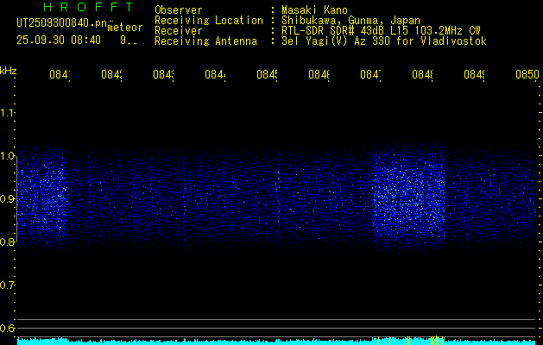Click the 1.0 kHz frequency label
Image resolution: width=543 pixels, height=345 pixels.
click(x=8, y=156)
